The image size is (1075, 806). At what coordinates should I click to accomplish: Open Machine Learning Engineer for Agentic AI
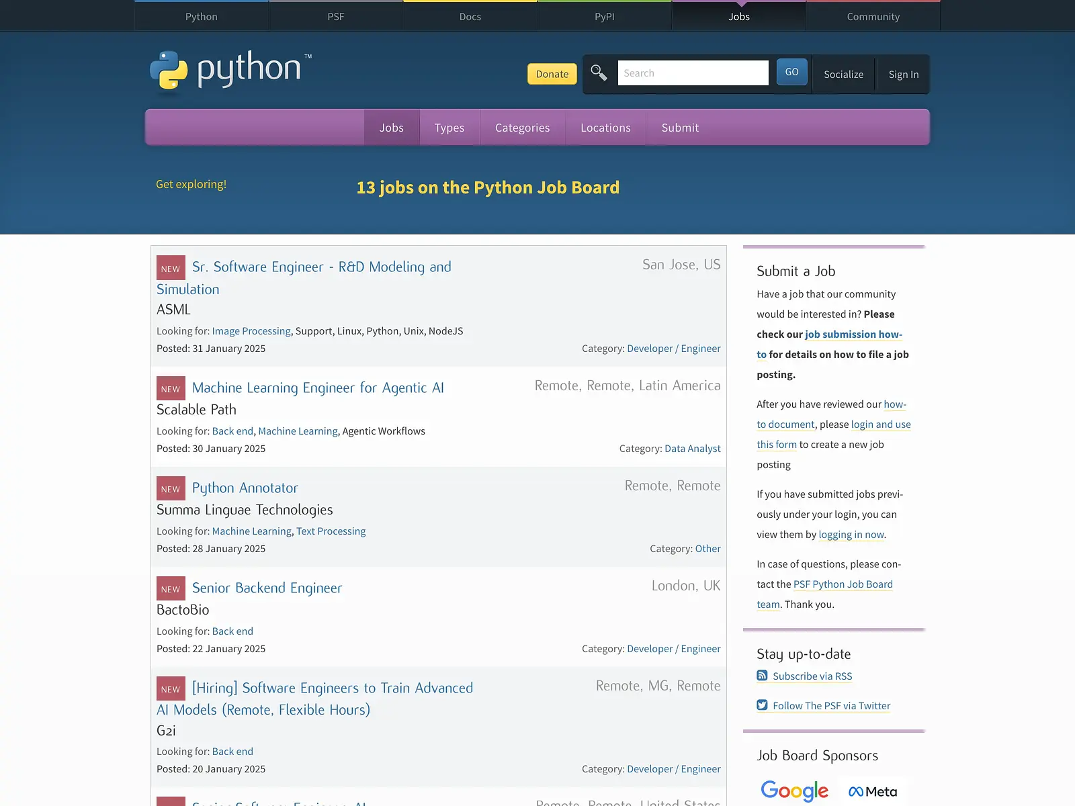pyautogui.click(x=318, y=388)
